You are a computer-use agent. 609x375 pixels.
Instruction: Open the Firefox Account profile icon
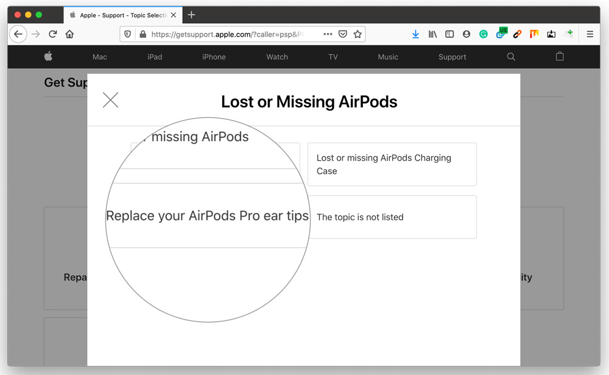(466, 34)
